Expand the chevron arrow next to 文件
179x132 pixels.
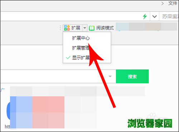coord(163,4)
